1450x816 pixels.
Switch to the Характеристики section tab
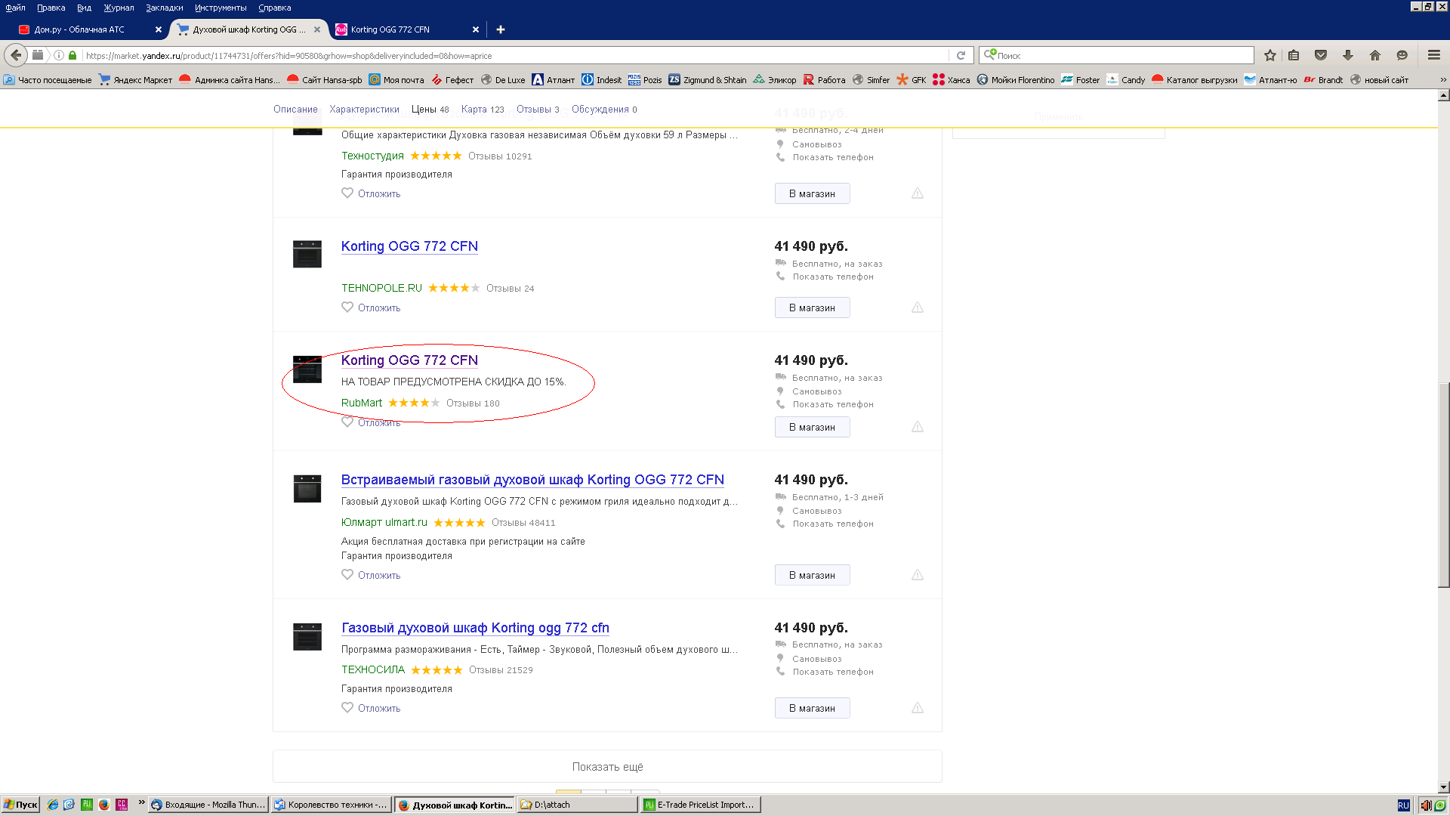(x=364, y=110)
